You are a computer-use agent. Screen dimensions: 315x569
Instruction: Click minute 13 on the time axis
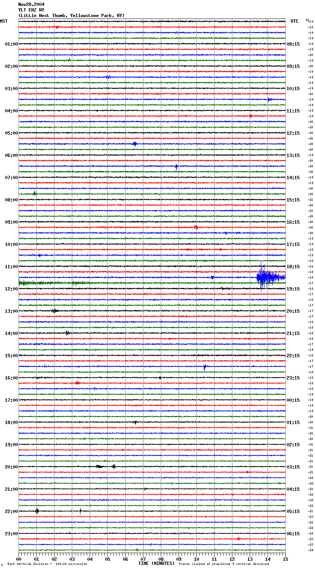(250, 559)
